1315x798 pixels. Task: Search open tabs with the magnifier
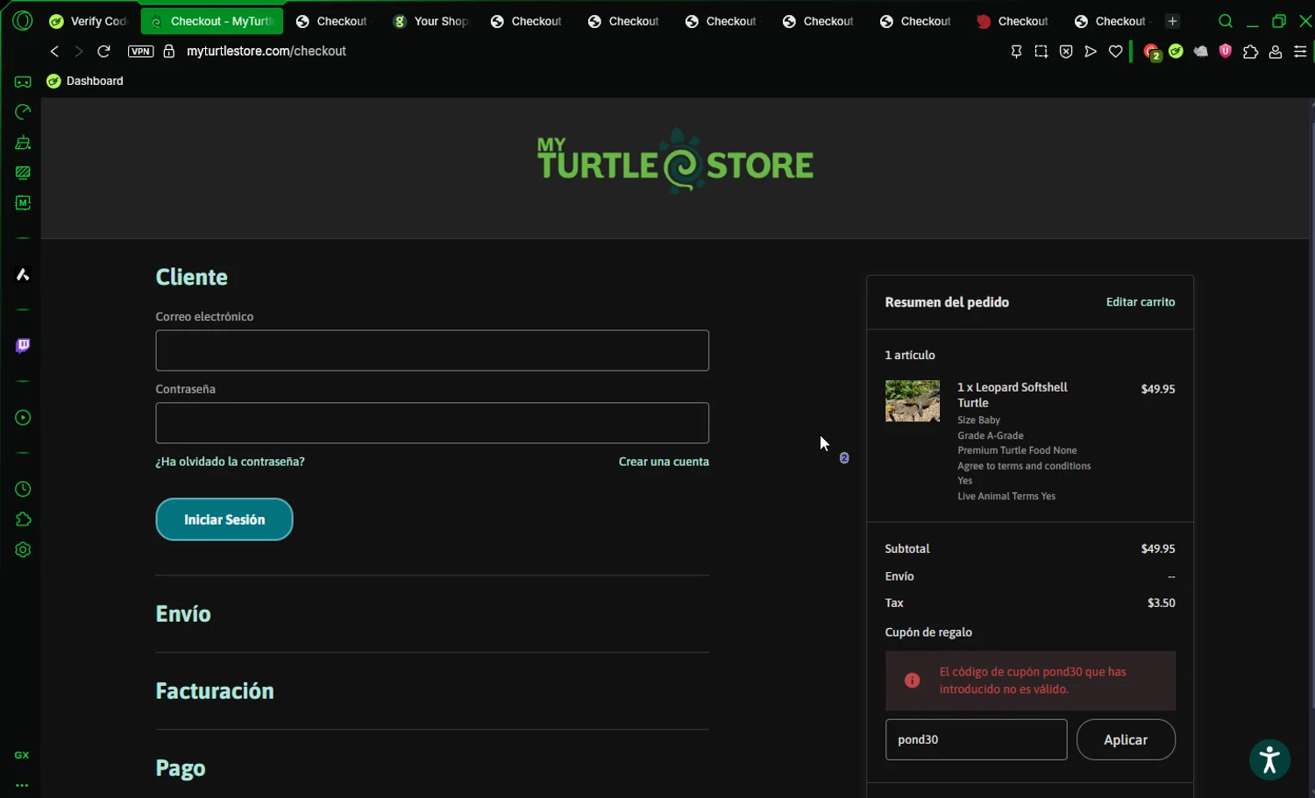[x=1226, y=21]
